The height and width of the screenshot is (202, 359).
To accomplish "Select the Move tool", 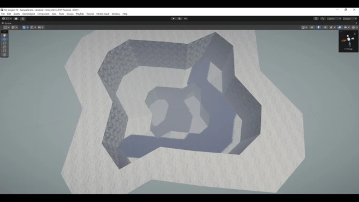I will (x=4, y=39).
